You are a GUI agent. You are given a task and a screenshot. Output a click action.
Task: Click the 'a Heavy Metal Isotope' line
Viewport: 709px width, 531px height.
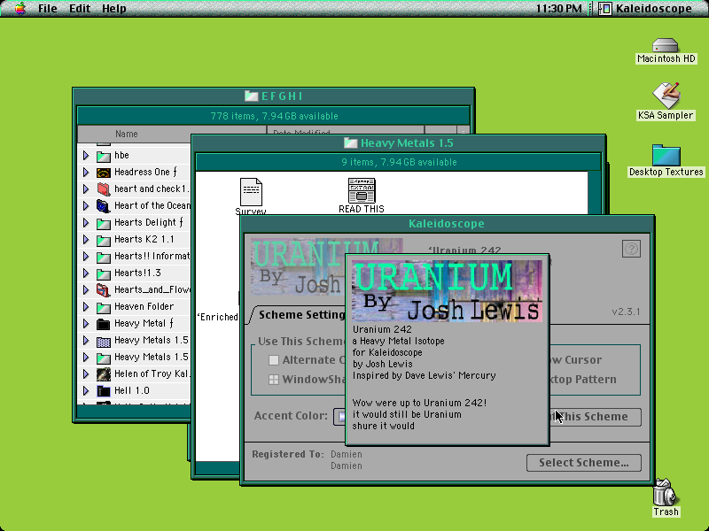coord(398,342)
